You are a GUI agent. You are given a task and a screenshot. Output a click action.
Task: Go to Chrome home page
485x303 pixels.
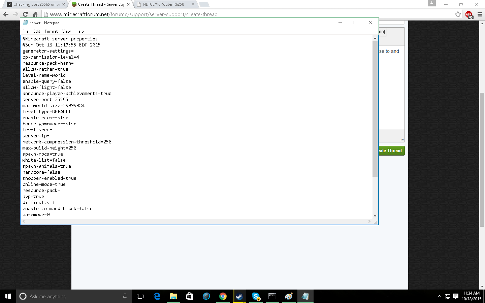tap(35, 14)
